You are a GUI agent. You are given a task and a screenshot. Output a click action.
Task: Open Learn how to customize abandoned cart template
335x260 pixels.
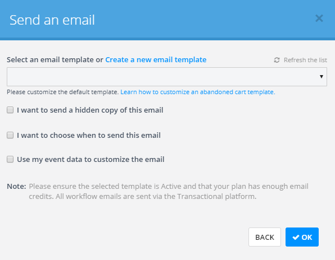point(198,92)
